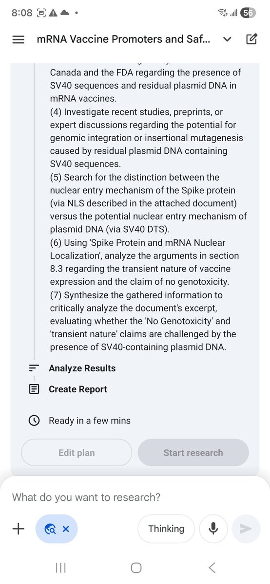Tap the microphone voice input icon
Screen dimensions: 270x584
coord(213,529)
